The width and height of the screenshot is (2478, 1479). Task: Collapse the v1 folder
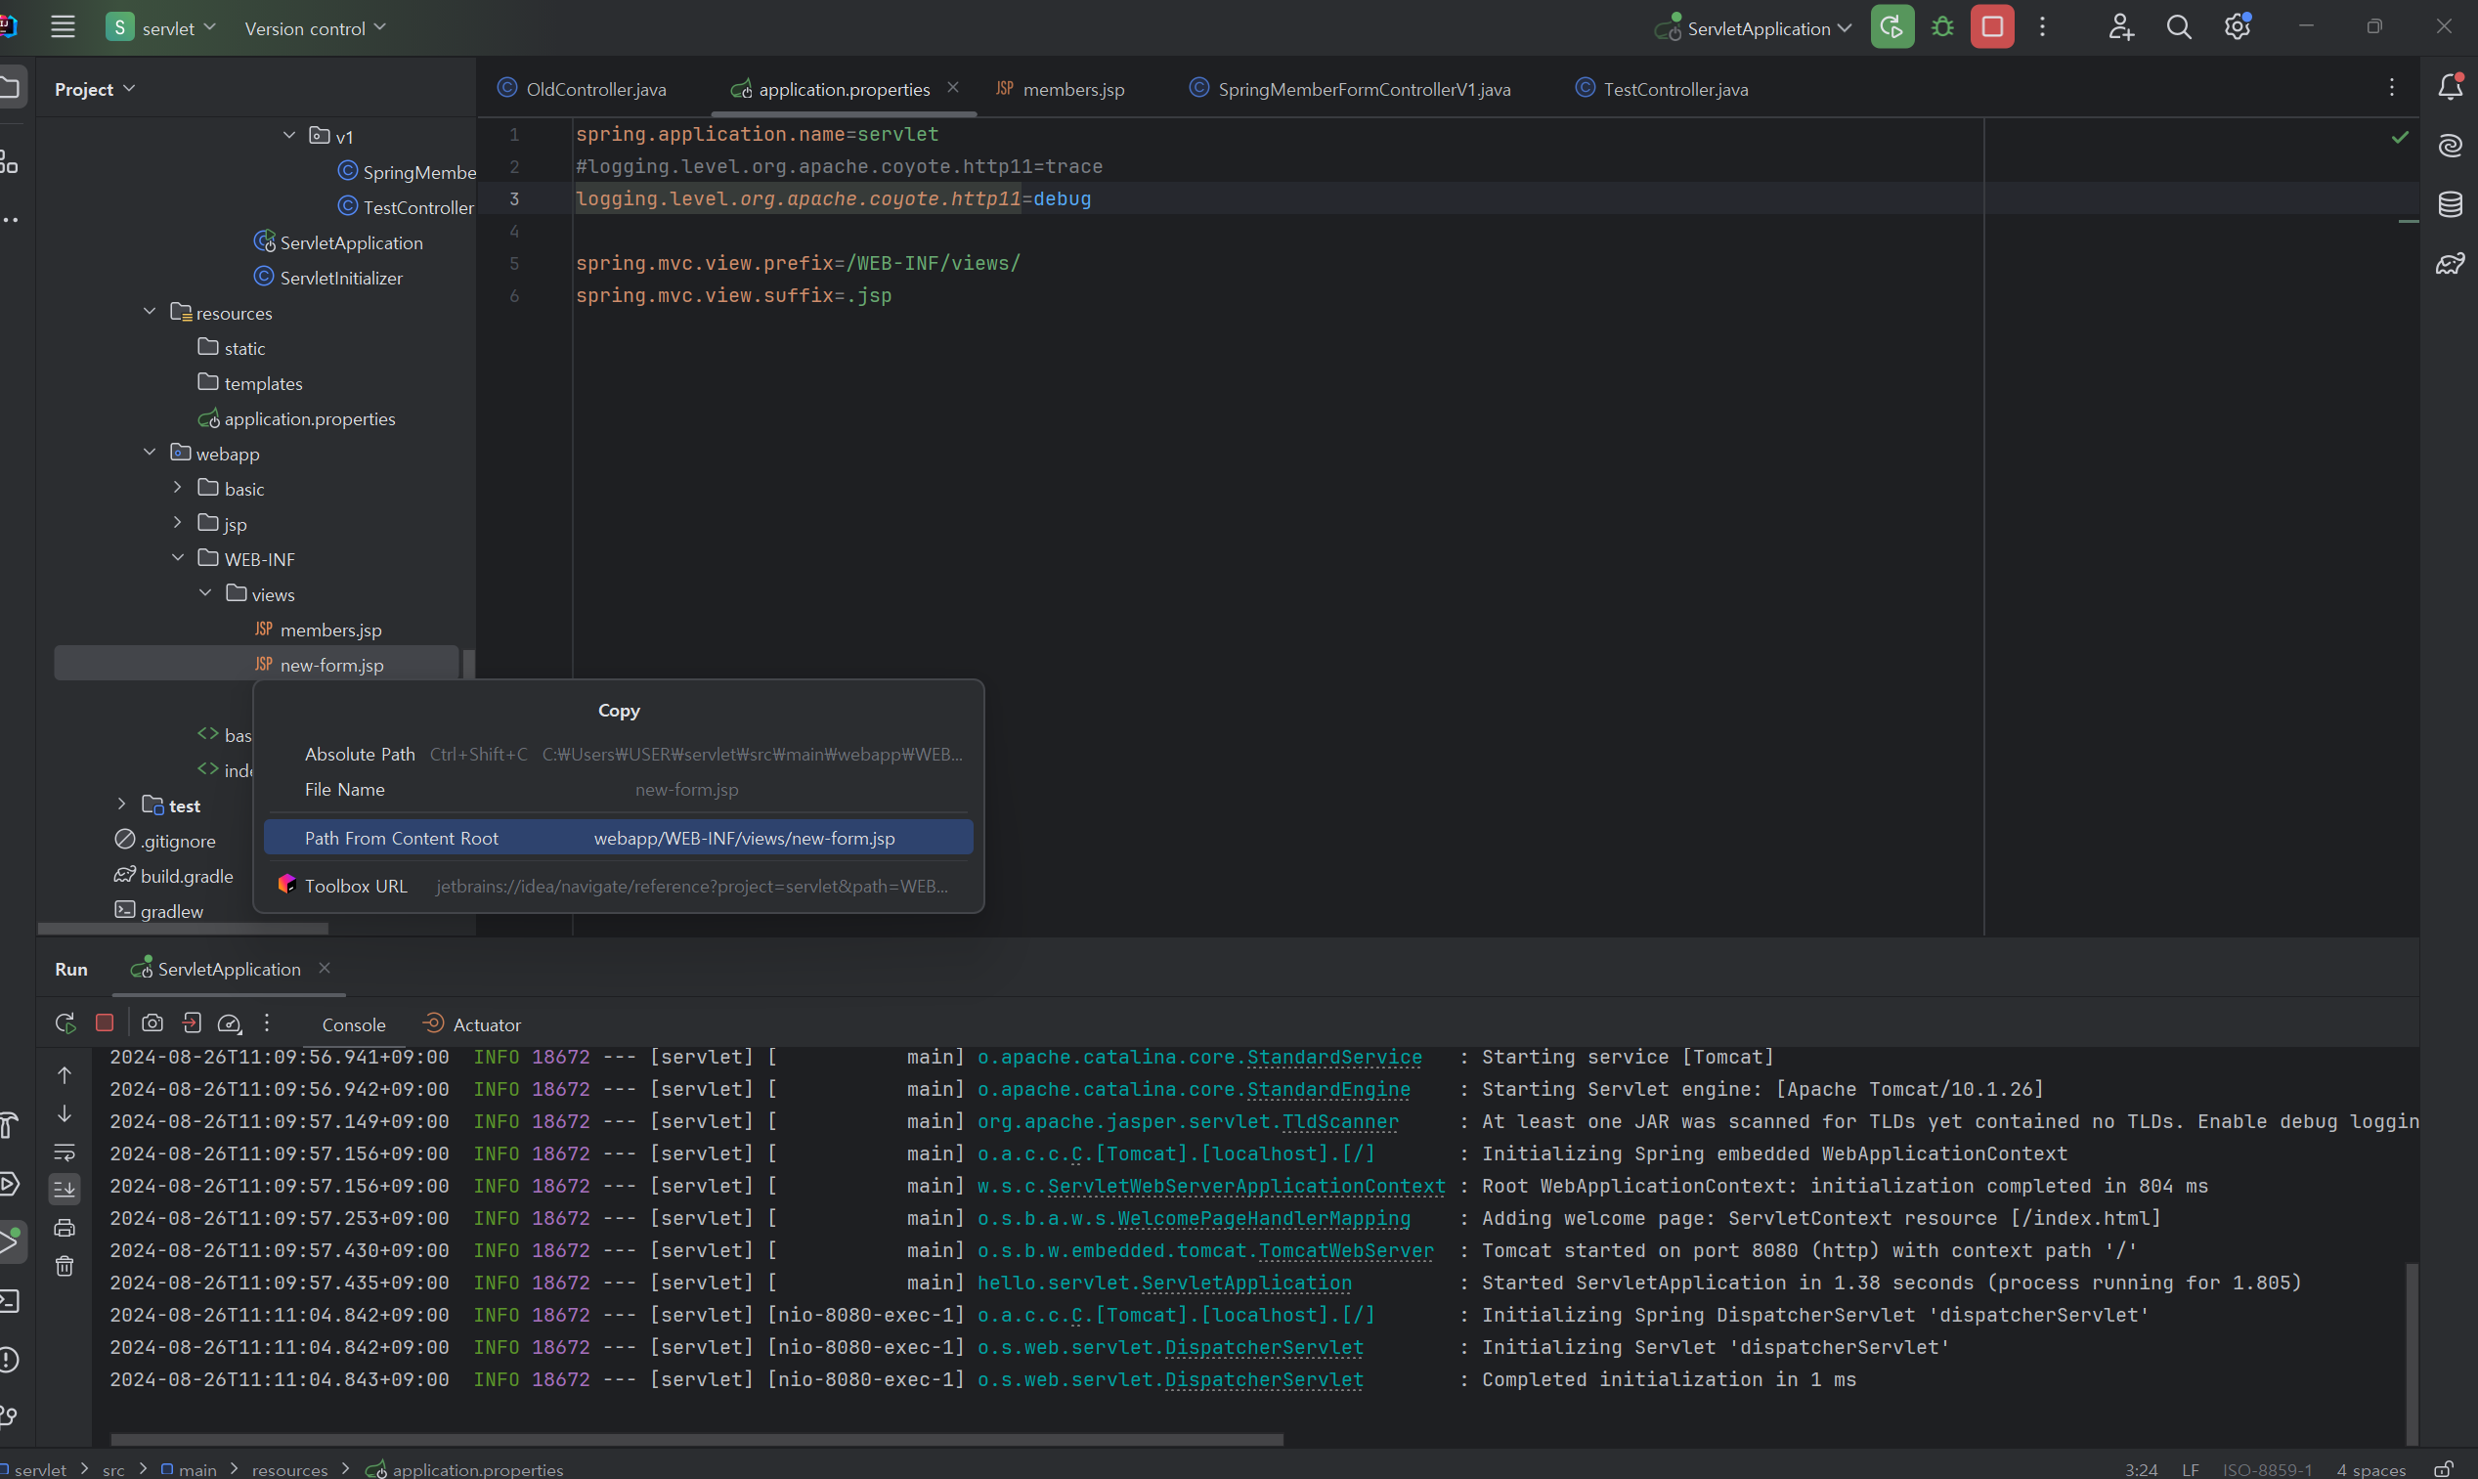(289, 135)
